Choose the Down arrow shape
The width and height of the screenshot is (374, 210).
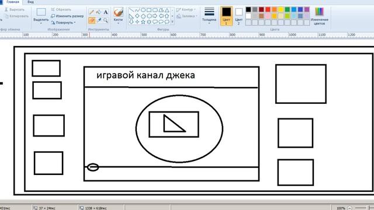131,22
